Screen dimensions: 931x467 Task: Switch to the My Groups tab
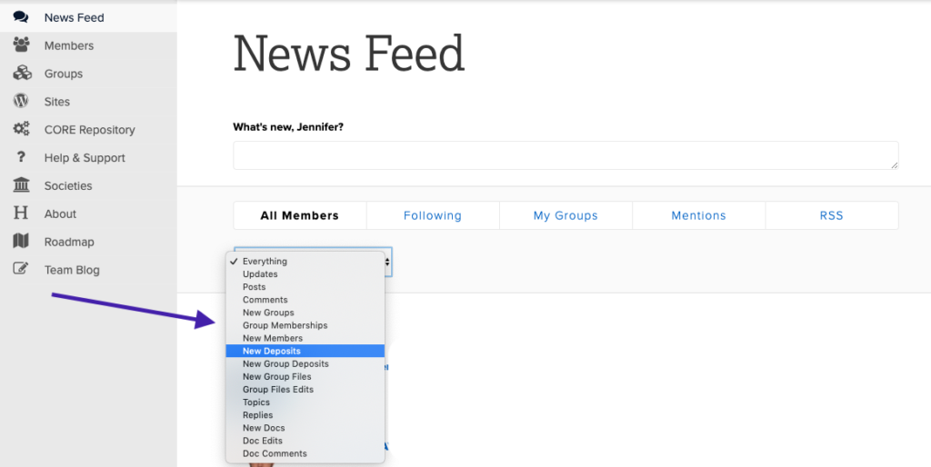[x=566, y=215]
